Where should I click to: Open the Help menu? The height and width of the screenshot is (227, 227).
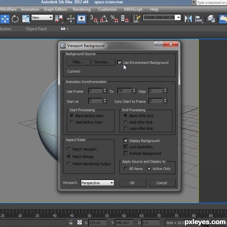pyautogui.click(x=154, y=9)
